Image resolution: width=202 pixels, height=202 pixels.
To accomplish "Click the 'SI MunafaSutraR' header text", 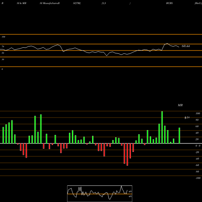I will point(50,3).
